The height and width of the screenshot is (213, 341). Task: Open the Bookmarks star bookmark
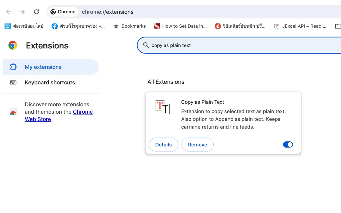click(x=129, y=26)
